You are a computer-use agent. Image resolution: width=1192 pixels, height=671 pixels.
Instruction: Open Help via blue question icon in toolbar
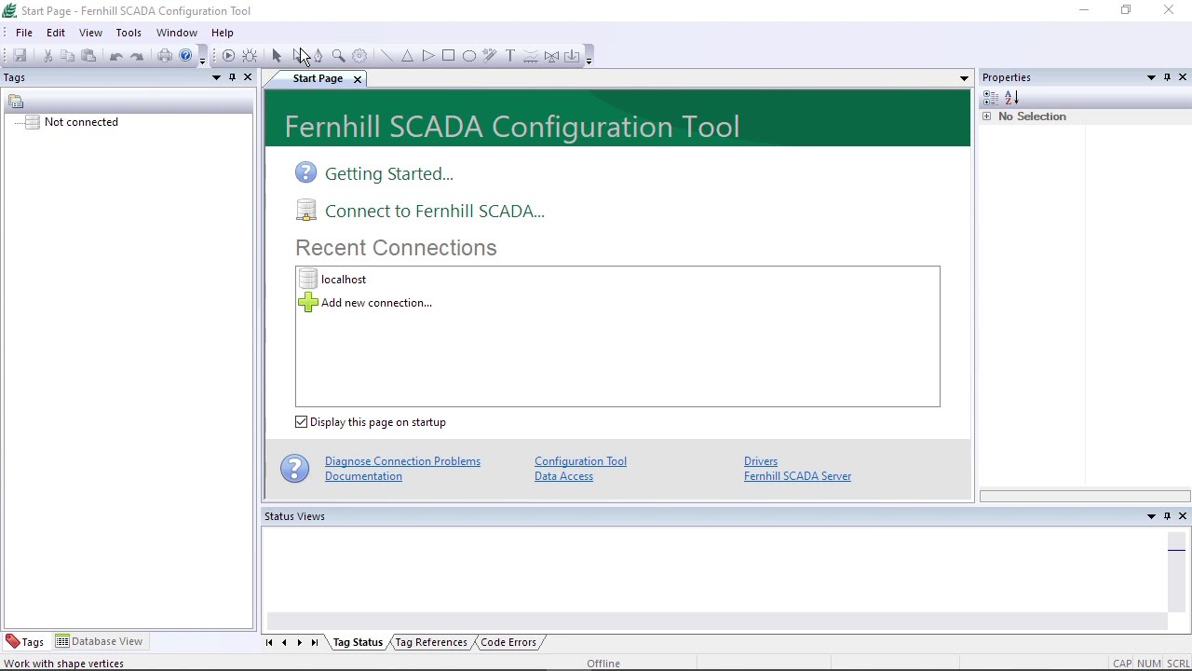click(185, 56)
